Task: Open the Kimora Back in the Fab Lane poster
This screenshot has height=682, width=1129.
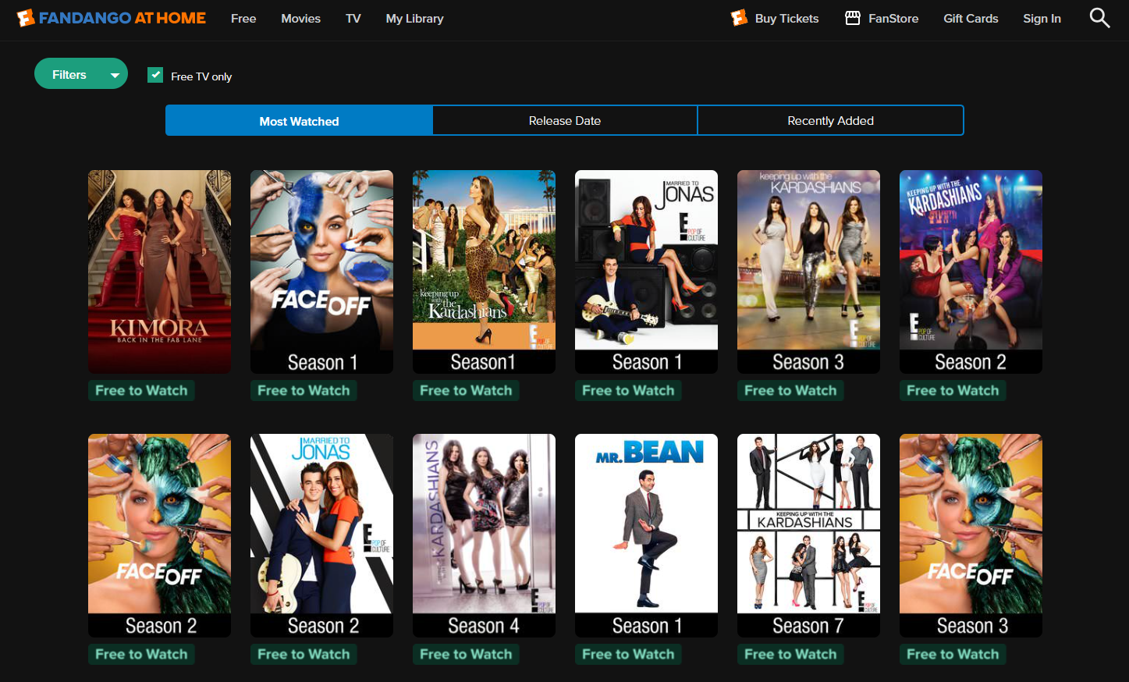Action: pos(159,270)
